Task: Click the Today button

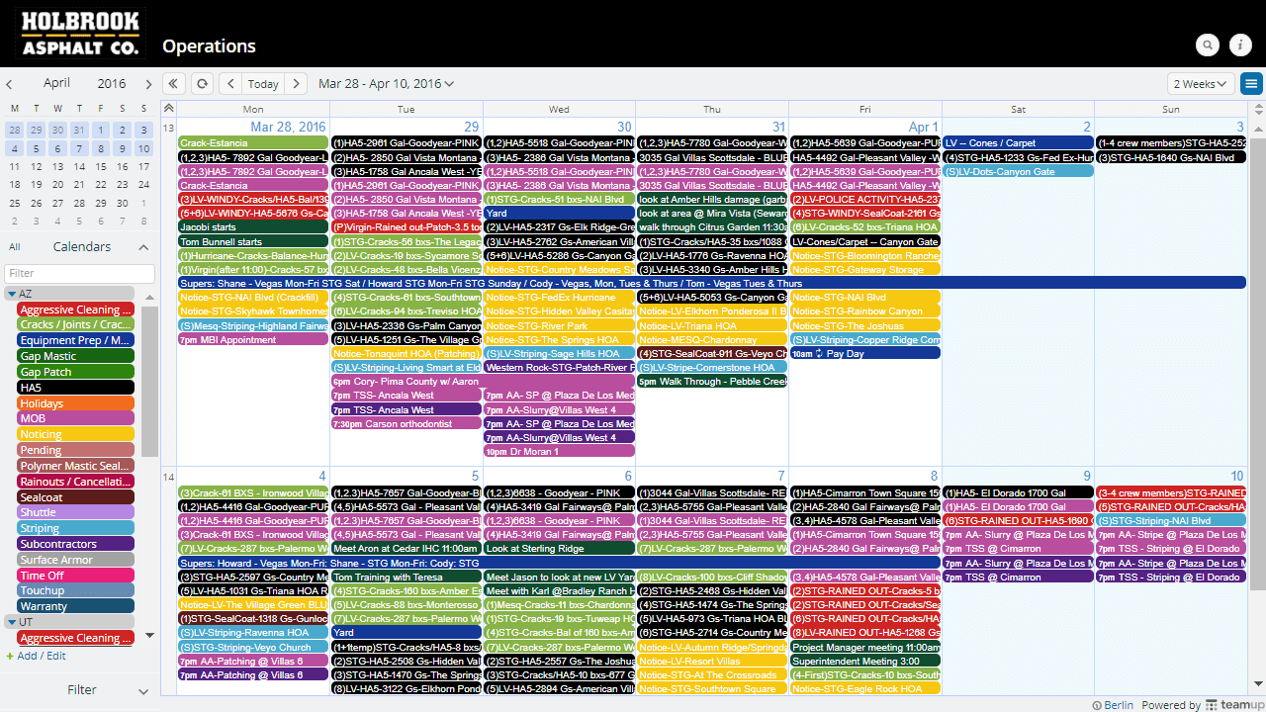Action: [263, 84]
